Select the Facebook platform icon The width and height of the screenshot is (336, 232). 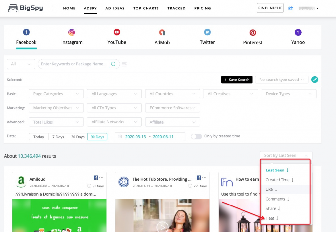point(26,32)
